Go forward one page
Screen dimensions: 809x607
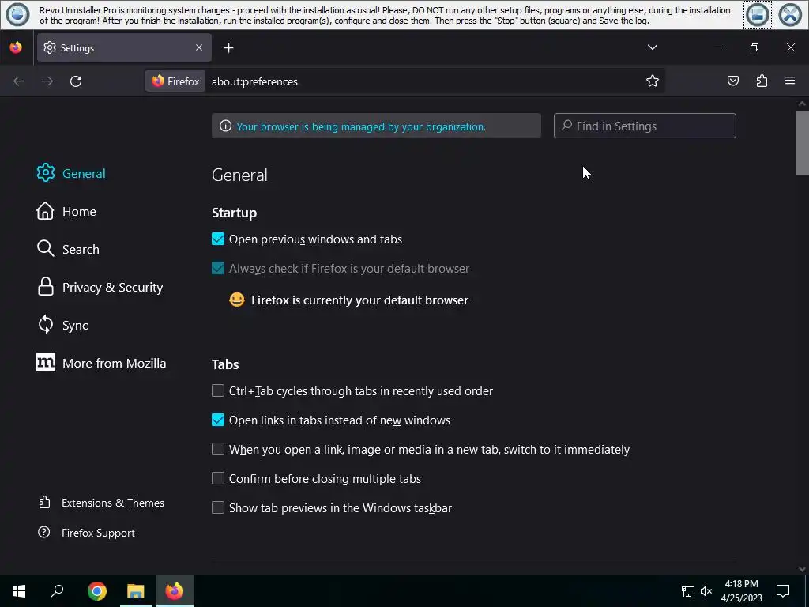point(47,81)
